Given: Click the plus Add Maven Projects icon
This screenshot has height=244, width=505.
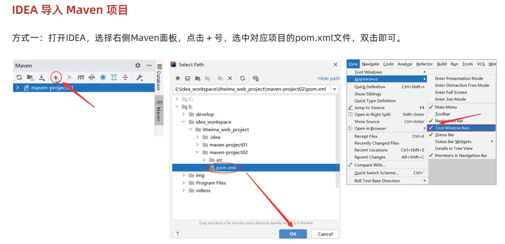Looking at the screenshot, I should [55, 77].
